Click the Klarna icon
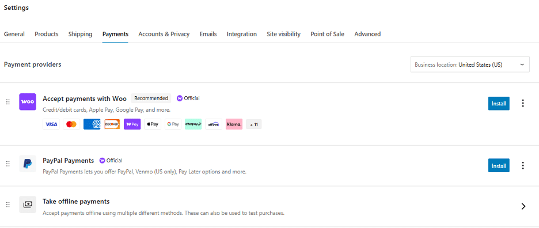The image size is (539, 228). (x=234, y=124)
